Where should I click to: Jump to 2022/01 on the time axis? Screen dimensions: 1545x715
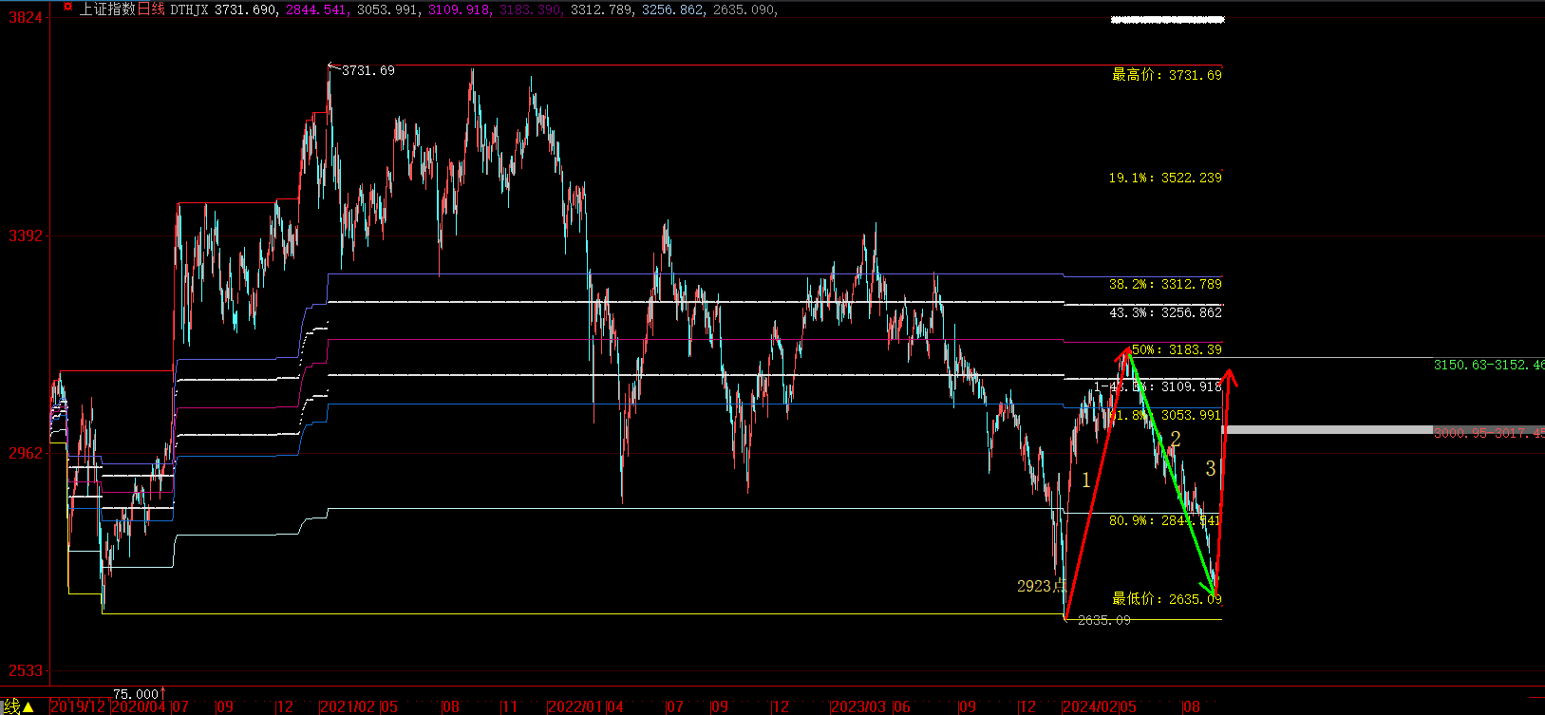577,707
